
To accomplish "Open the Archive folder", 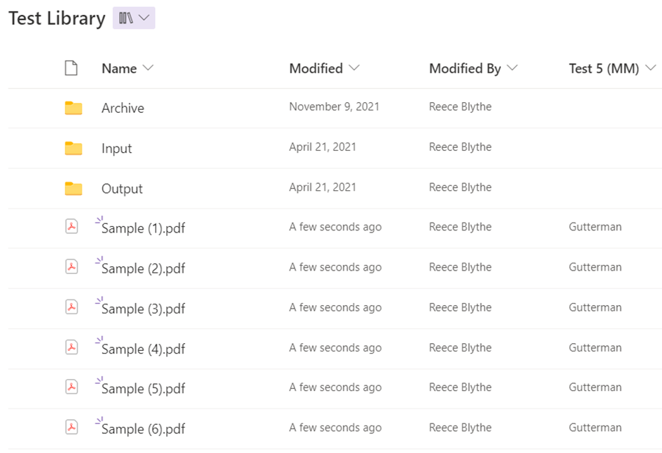I will pyautogui.click(x=123, y=108).
